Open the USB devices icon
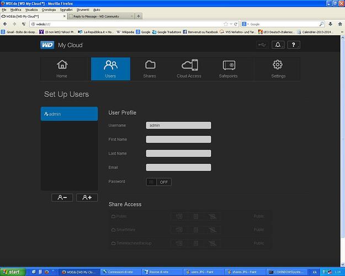345x276 pixels. (x=262, y=45)
